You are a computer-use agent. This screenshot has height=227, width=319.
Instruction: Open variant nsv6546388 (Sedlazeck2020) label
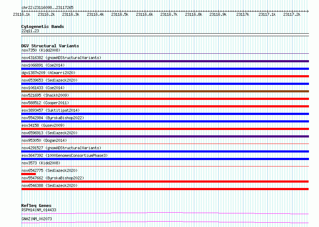point(49,185)
